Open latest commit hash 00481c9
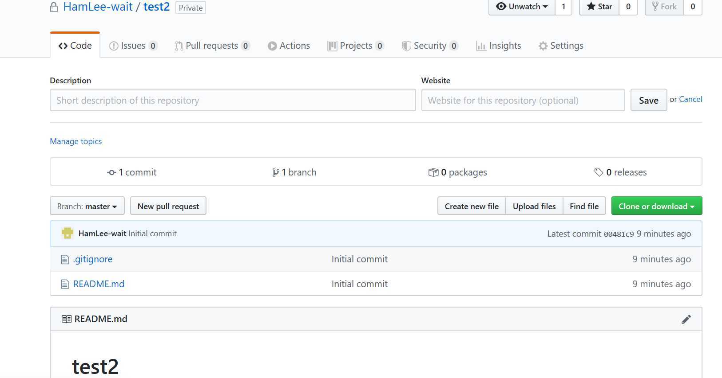Viewport: 722px width, 378px height. (619, 234)
